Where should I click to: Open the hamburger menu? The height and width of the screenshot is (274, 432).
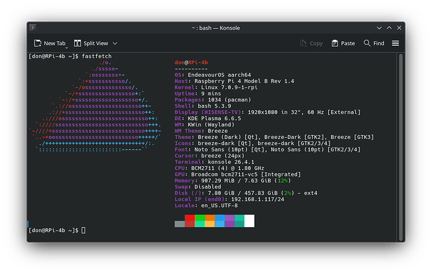395,43
